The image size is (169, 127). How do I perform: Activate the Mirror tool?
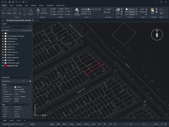[60, 12]
